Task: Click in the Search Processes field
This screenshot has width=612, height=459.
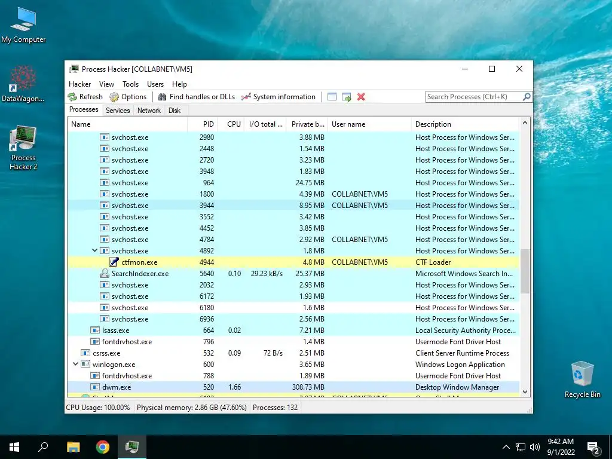Action: tap(474, 97)
